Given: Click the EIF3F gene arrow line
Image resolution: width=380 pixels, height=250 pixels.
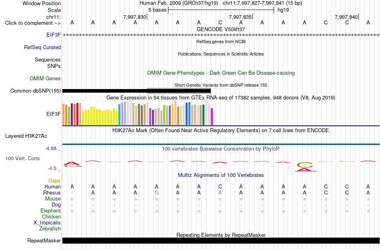Looking at the screenshot, I should [221, 35].
